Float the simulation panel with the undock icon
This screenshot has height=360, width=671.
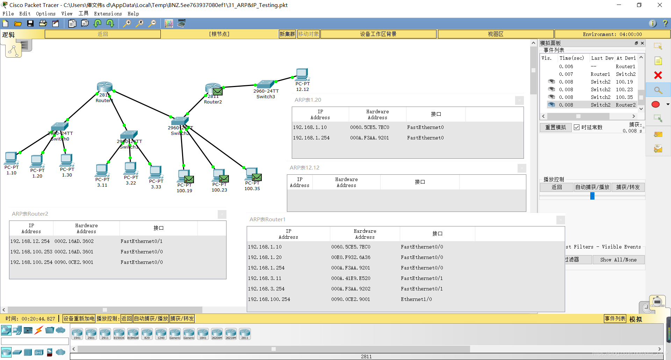pyautogui.click(x=636, y=43)
